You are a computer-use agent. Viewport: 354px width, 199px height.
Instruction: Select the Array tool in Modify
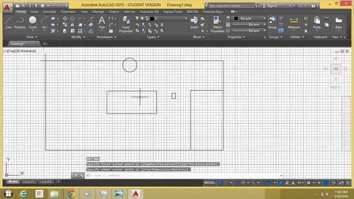pyautogui.click(x=80, y=31)
